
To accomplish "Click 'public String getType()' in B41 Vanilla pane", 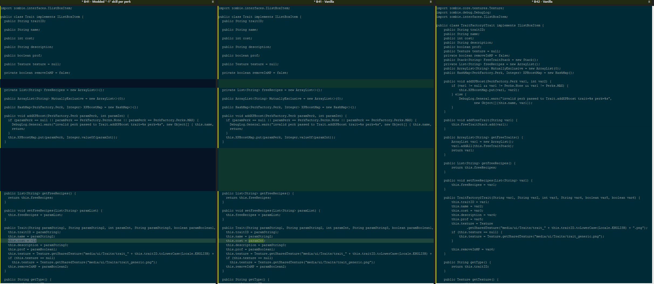I will (x=245, y=279).
